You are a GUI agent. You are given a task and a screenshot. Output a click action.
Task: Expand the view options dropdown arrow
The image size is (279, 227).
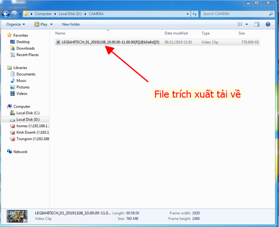pyautogui.click(x=247, y=24)
